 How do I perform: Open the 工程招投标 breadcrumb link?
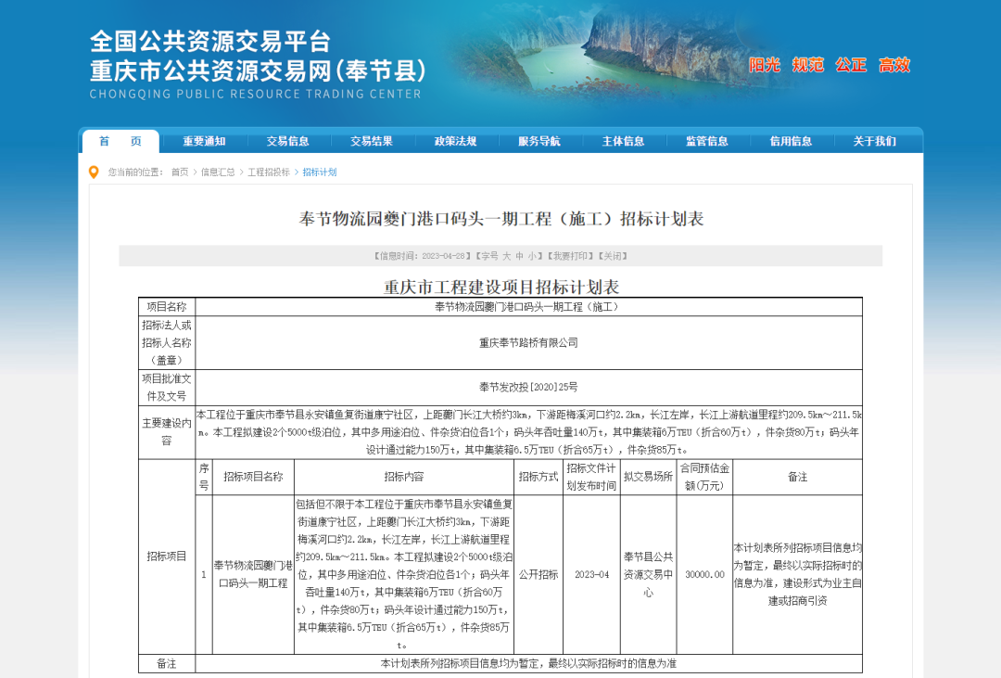[x=269, y=173]
